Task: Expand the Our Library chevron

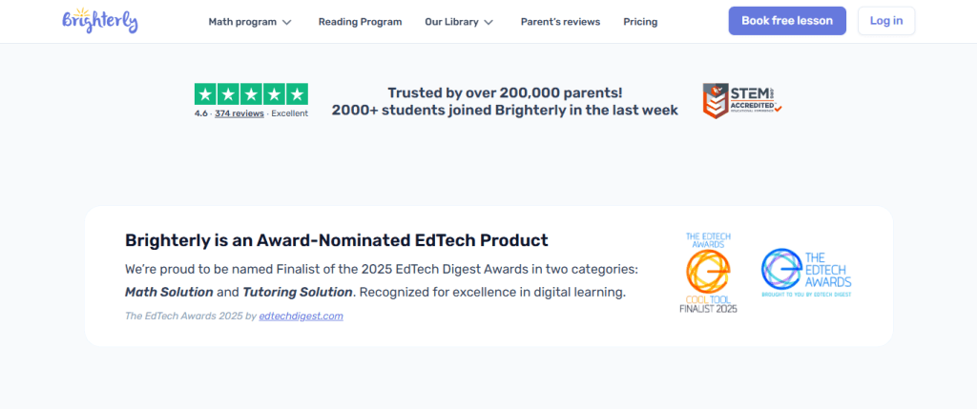Action: (x=488, y=22)
